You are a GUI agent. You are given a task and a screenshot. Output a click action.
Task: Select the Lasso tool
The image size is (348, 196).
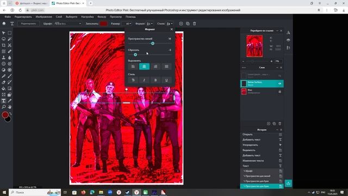(4, 39)
